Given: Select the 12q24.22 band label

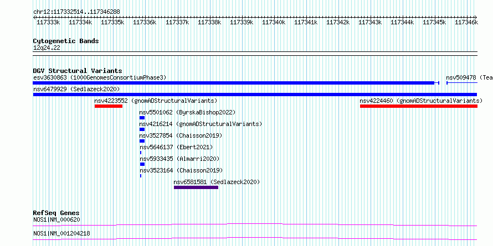Looking at the screenshot, I should click(x=47, y=48).
